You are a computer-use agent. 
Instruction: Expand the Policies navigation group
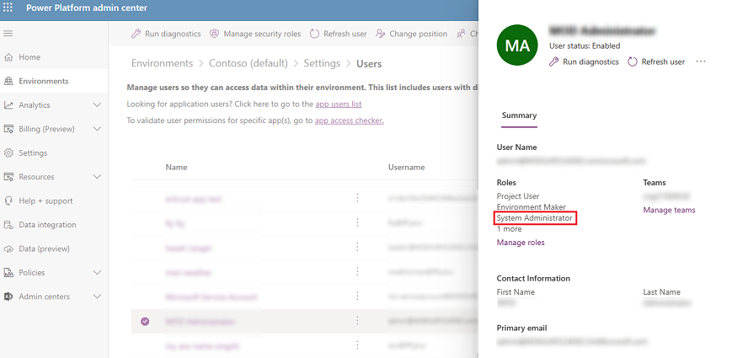(97, 273)
